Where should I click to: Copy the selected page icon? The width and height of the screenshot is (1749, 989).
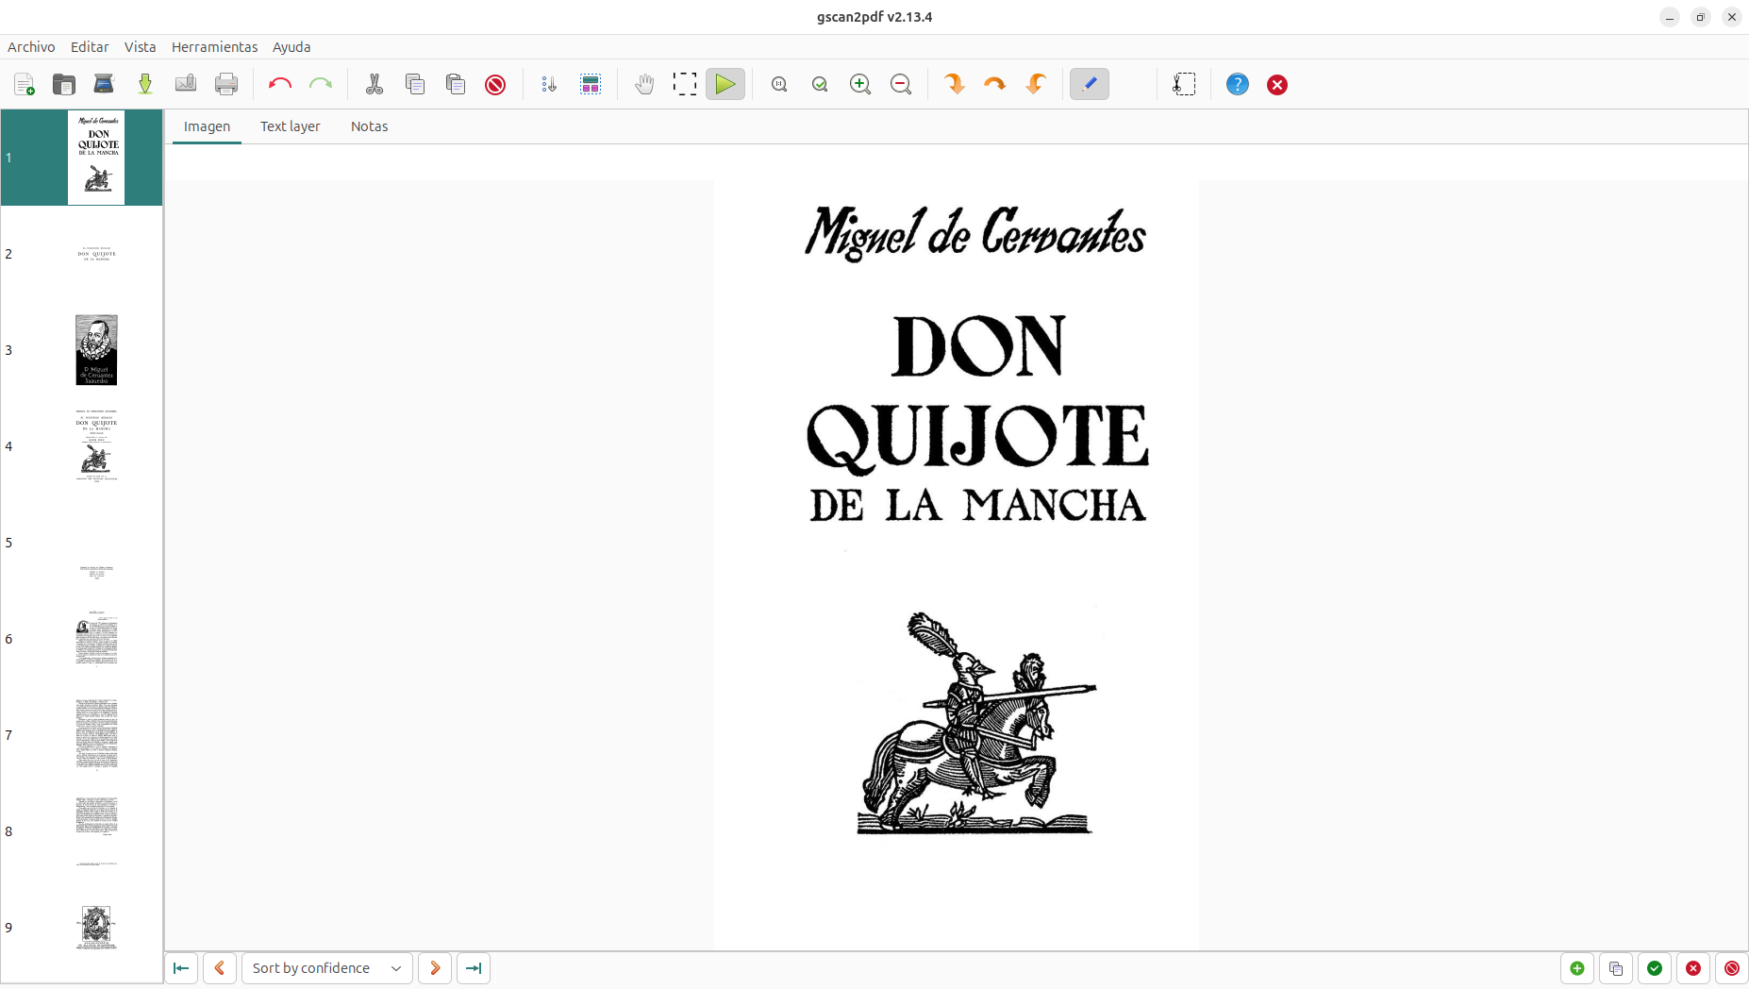click(x=415, y=85)
